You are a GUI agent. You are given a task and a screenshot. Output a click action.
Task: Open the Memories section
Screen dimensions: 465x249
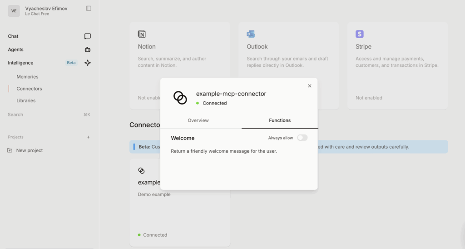click(27, 77)
